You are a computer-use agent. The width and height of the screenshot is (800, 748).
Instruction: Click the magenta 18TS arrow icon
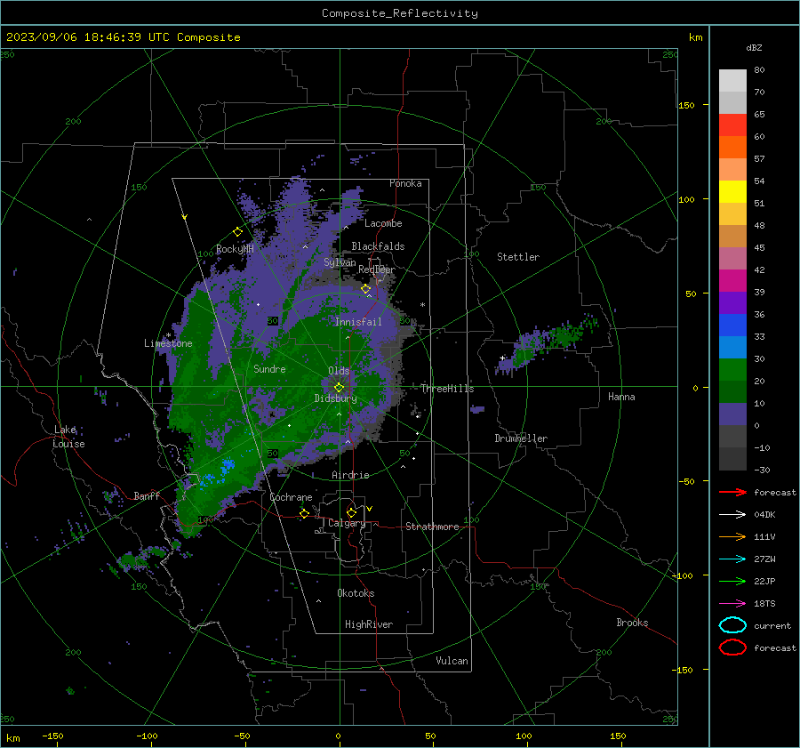tap(732, 604)
